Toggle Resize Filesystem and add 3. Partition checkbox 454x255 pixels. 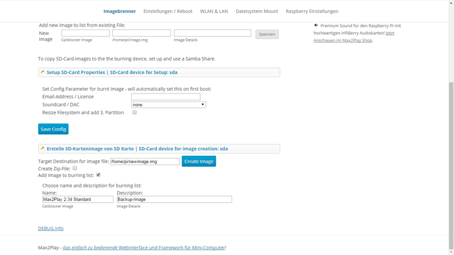[134, 112]
